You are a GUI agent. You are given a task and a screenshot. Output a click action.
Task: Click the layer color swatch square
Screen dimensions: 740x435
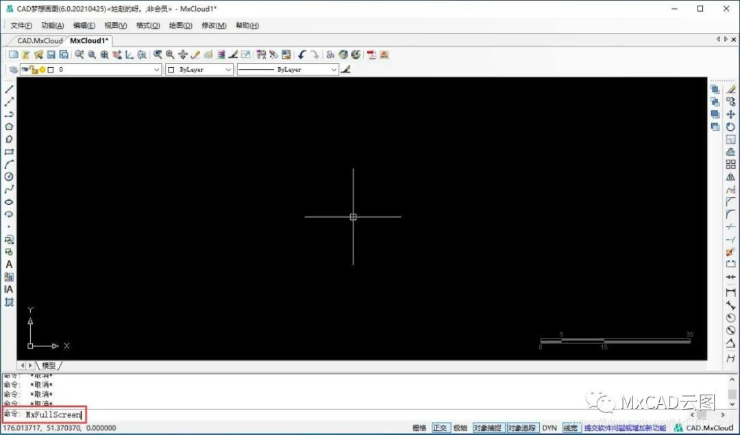(51, 70)
